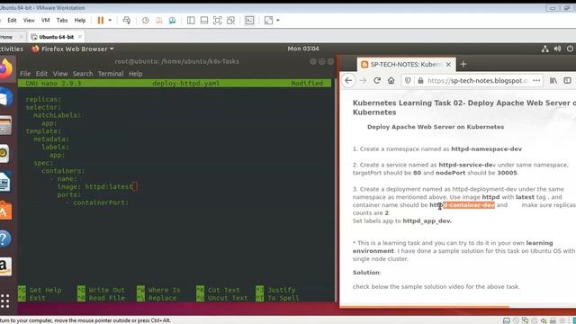Show applications grid in Ubuntu dock
The height and width of the screenshot is (324, 576).
click(x=4, y=301)
